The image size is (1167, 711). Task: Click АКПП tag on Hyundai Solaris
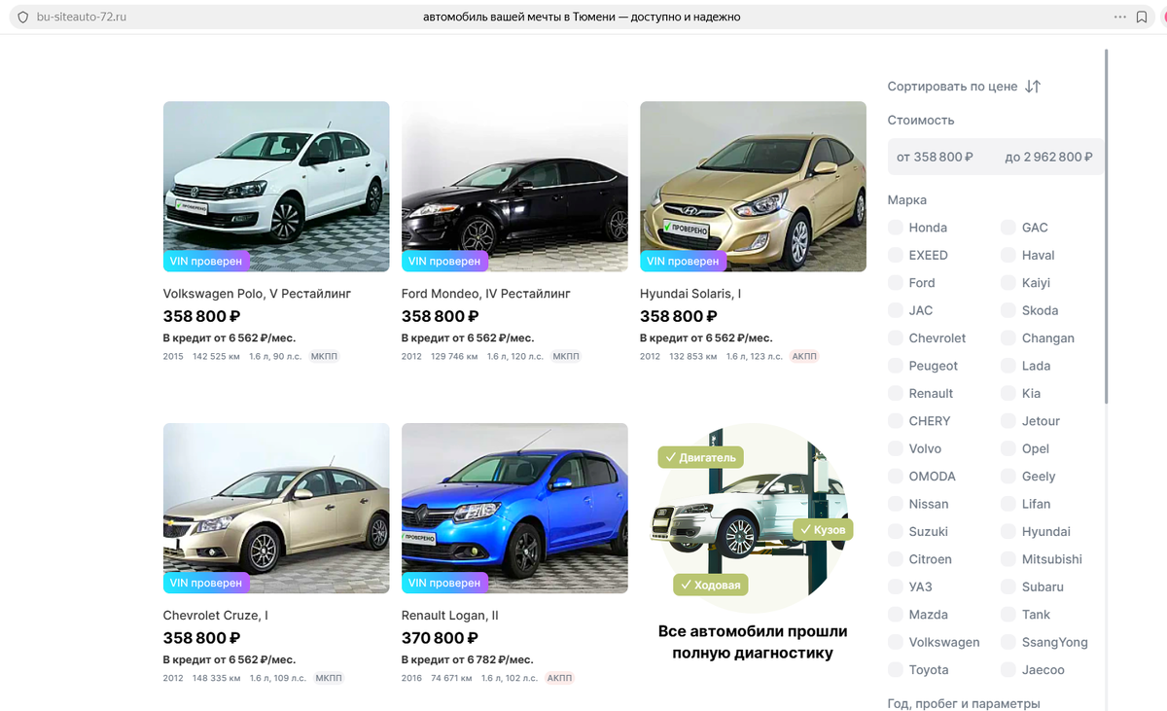(x=804, y=357)
